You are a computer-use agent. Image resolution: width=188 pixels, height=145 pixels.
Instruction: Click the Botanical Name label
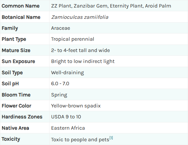[21, 17]
